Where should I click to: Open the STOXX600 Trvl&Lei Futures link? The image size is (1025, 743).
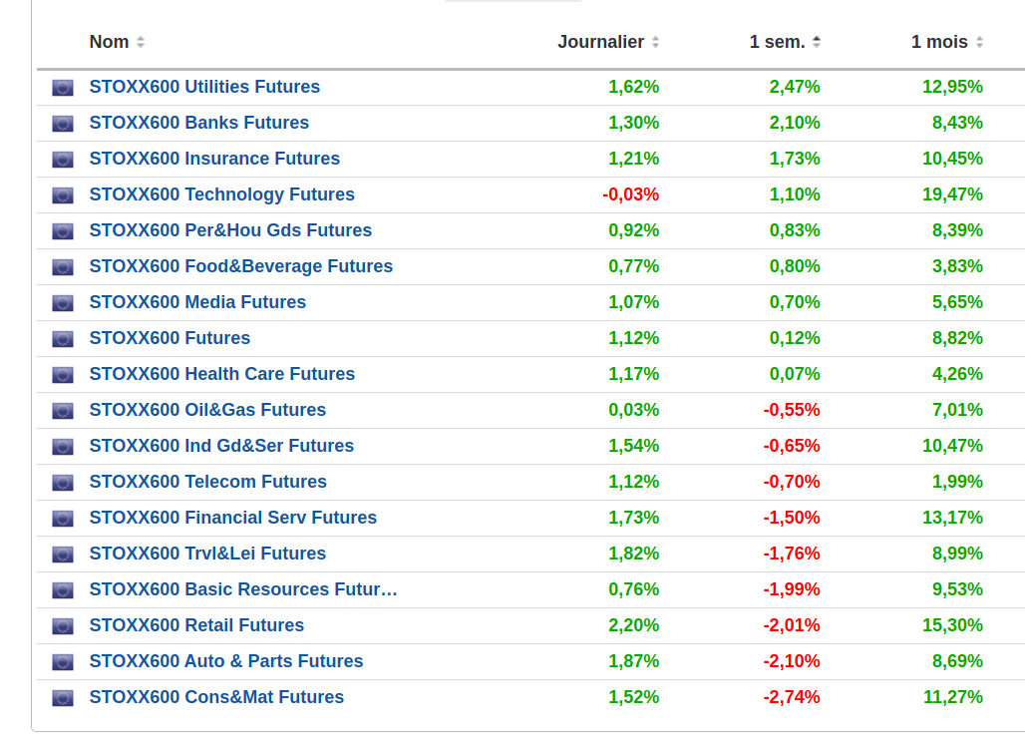pos(207,554)
